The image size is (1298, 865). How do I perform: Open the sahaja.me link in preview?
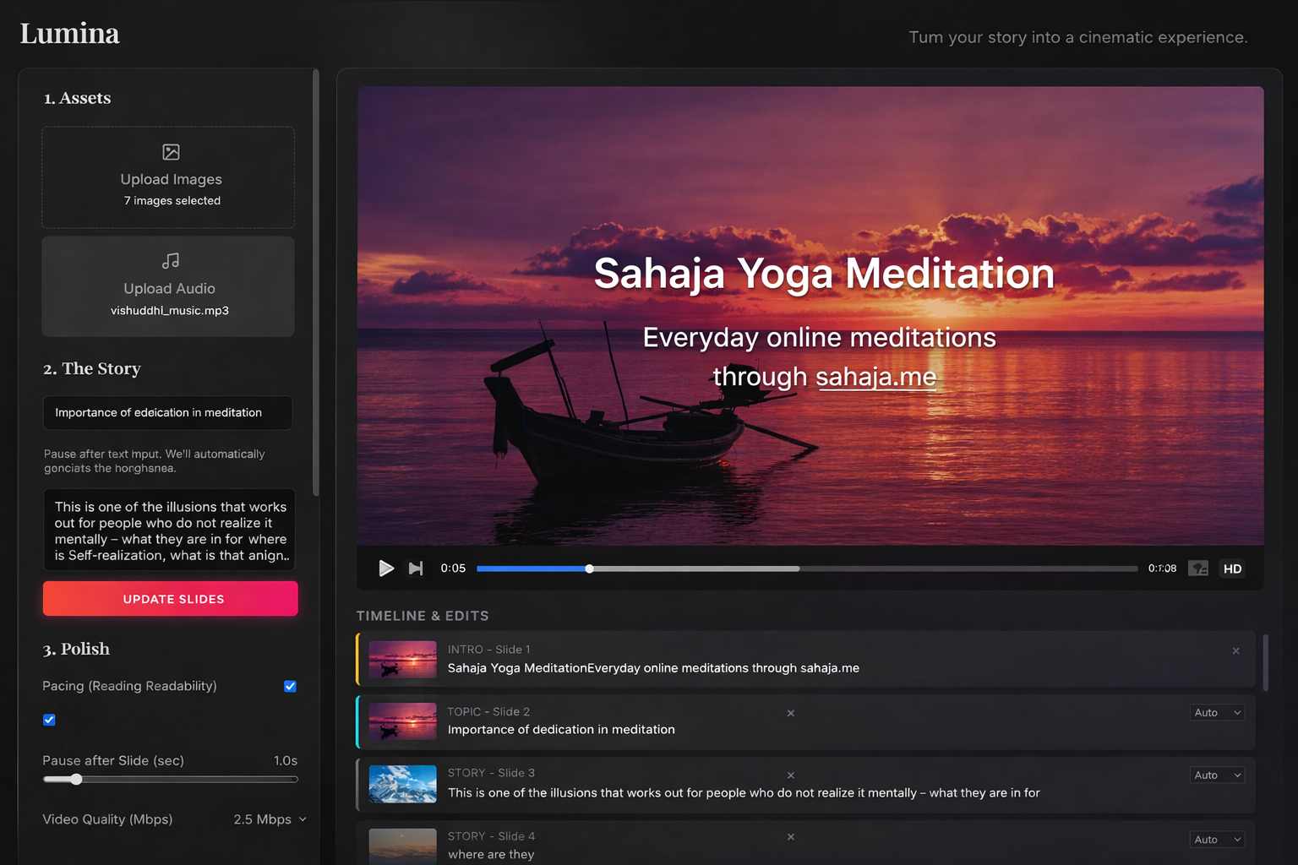(875, 377)
